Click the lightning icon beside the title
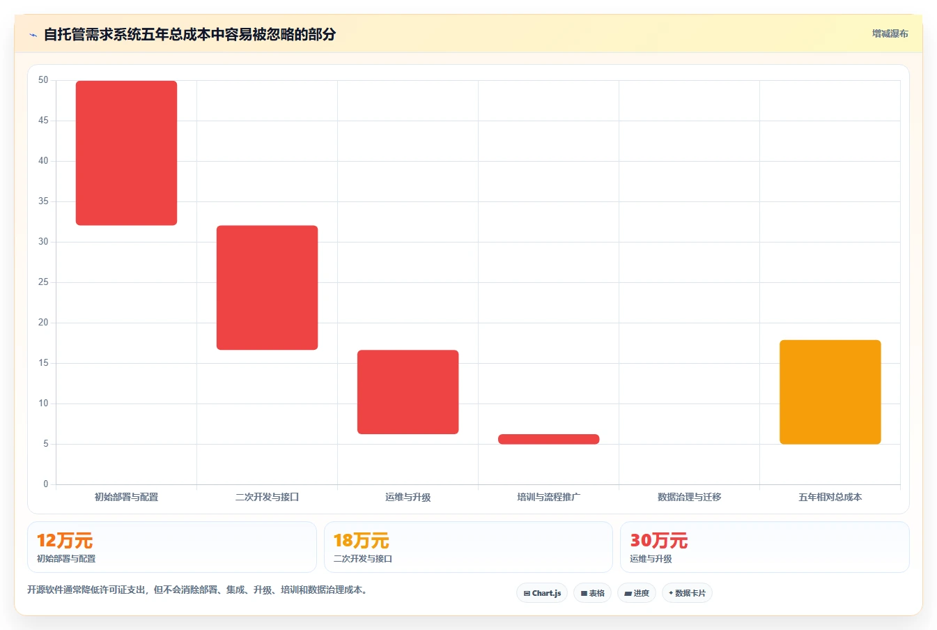The height and width of the screenshot is (630, 937). 33,35
